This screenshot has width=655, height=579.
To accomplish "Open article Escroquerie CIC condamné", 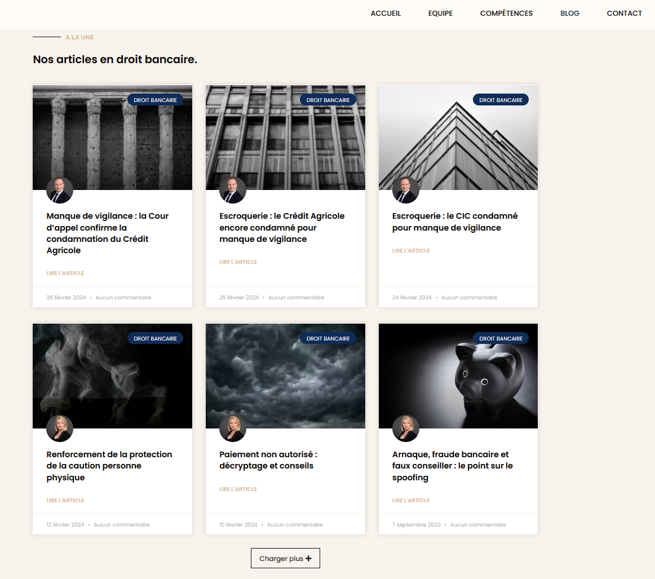I will tap(455, 222).
